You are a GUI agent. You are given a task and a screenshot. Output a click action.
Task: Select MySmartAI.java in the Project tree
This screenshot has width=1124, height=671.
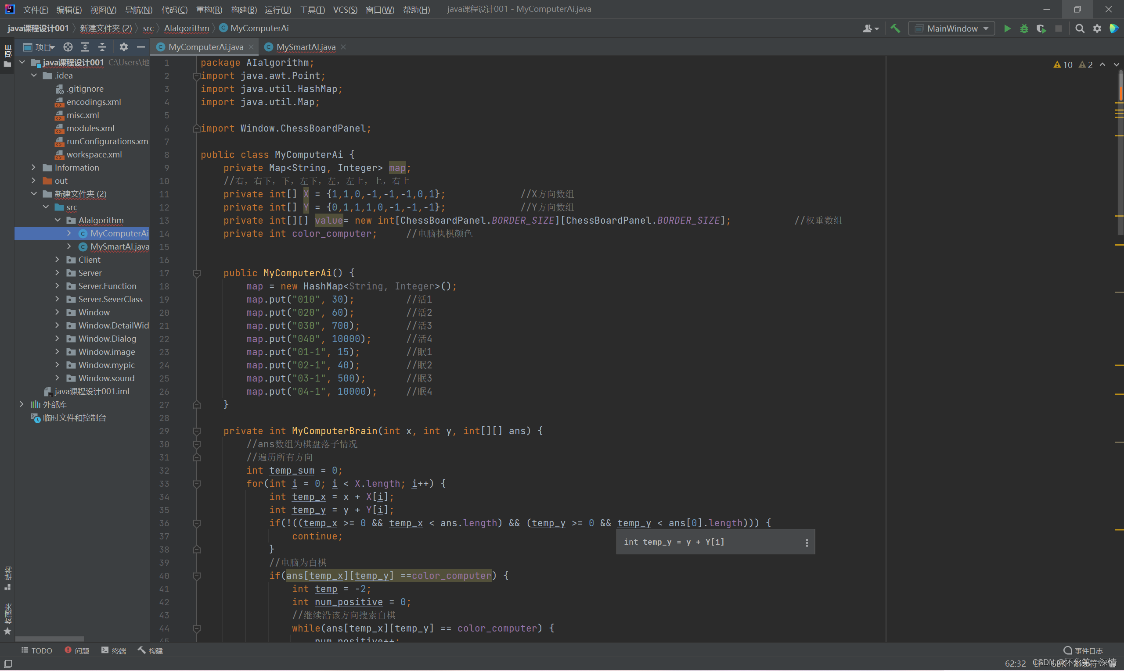click(119, 246)
